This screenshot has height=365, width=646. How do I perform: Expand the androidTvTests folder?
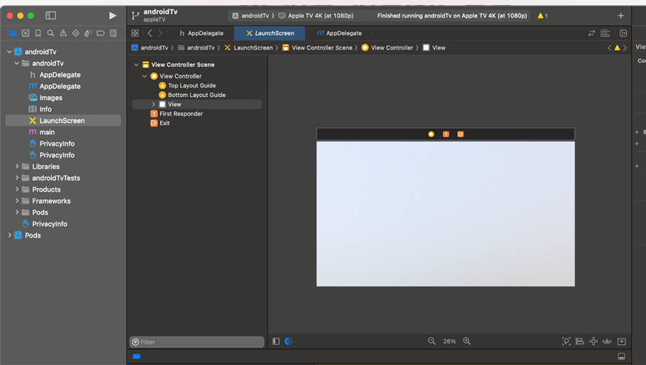(17, 178)
